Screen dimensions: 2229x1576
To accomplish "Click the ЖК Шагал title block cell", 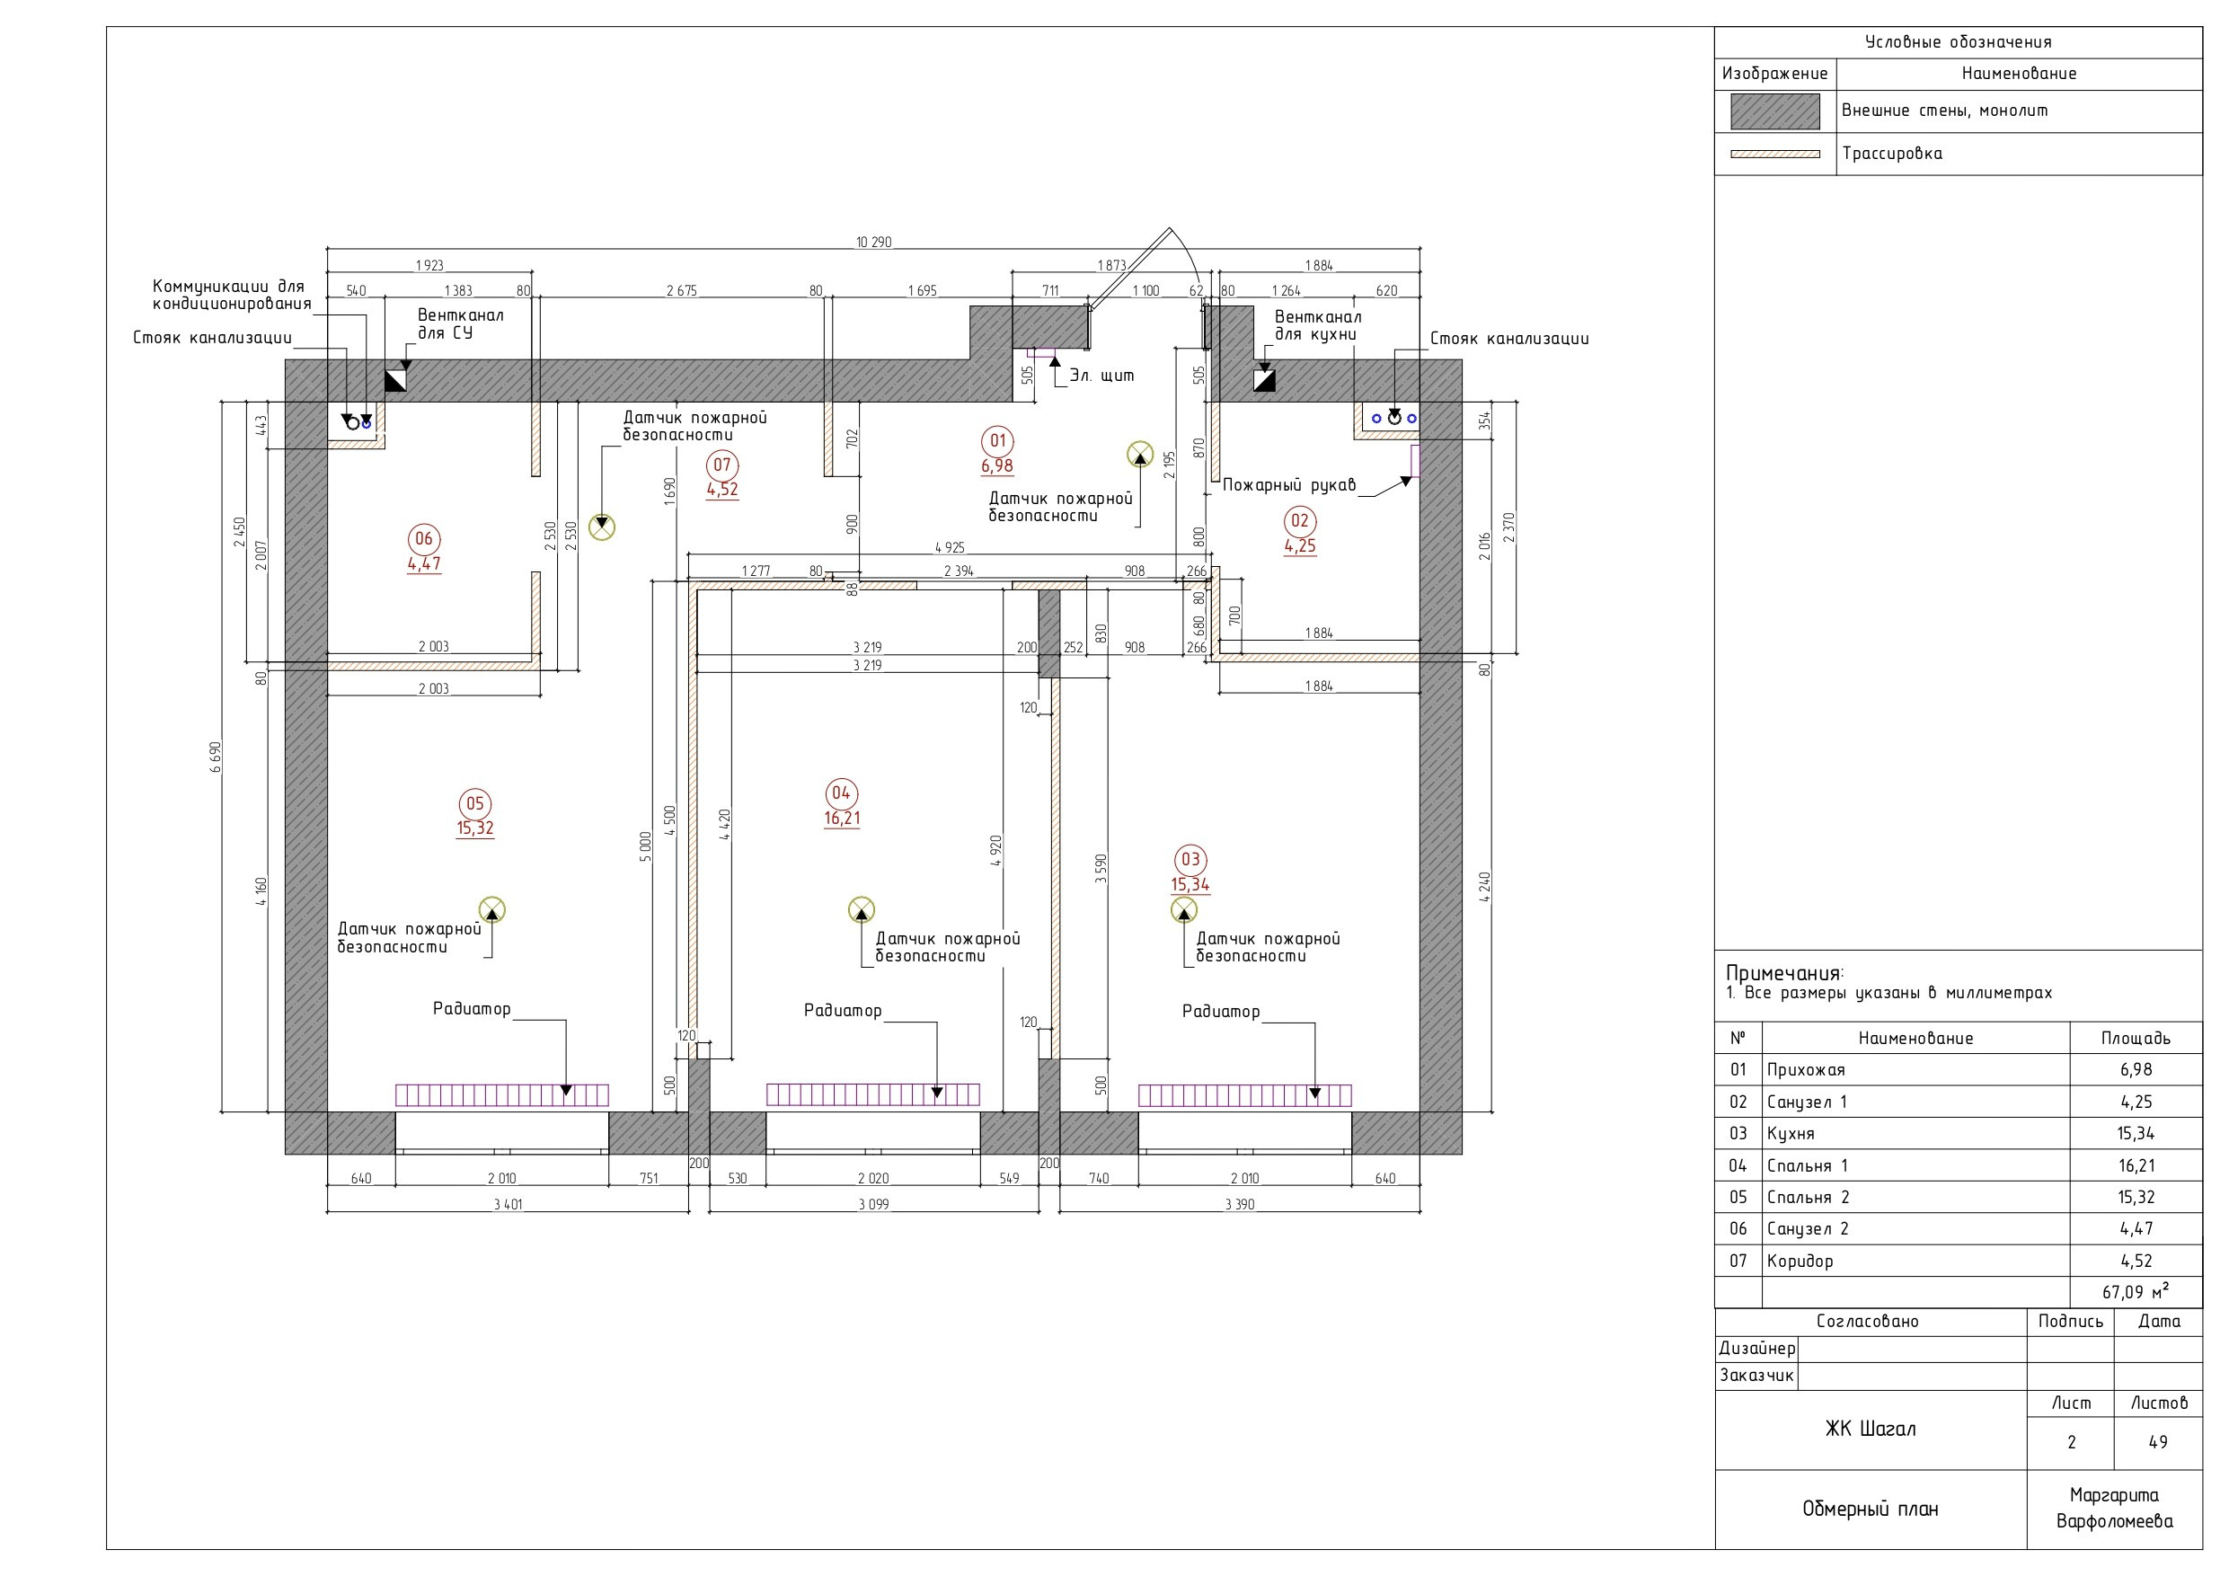I will tap(1871, 1430).
